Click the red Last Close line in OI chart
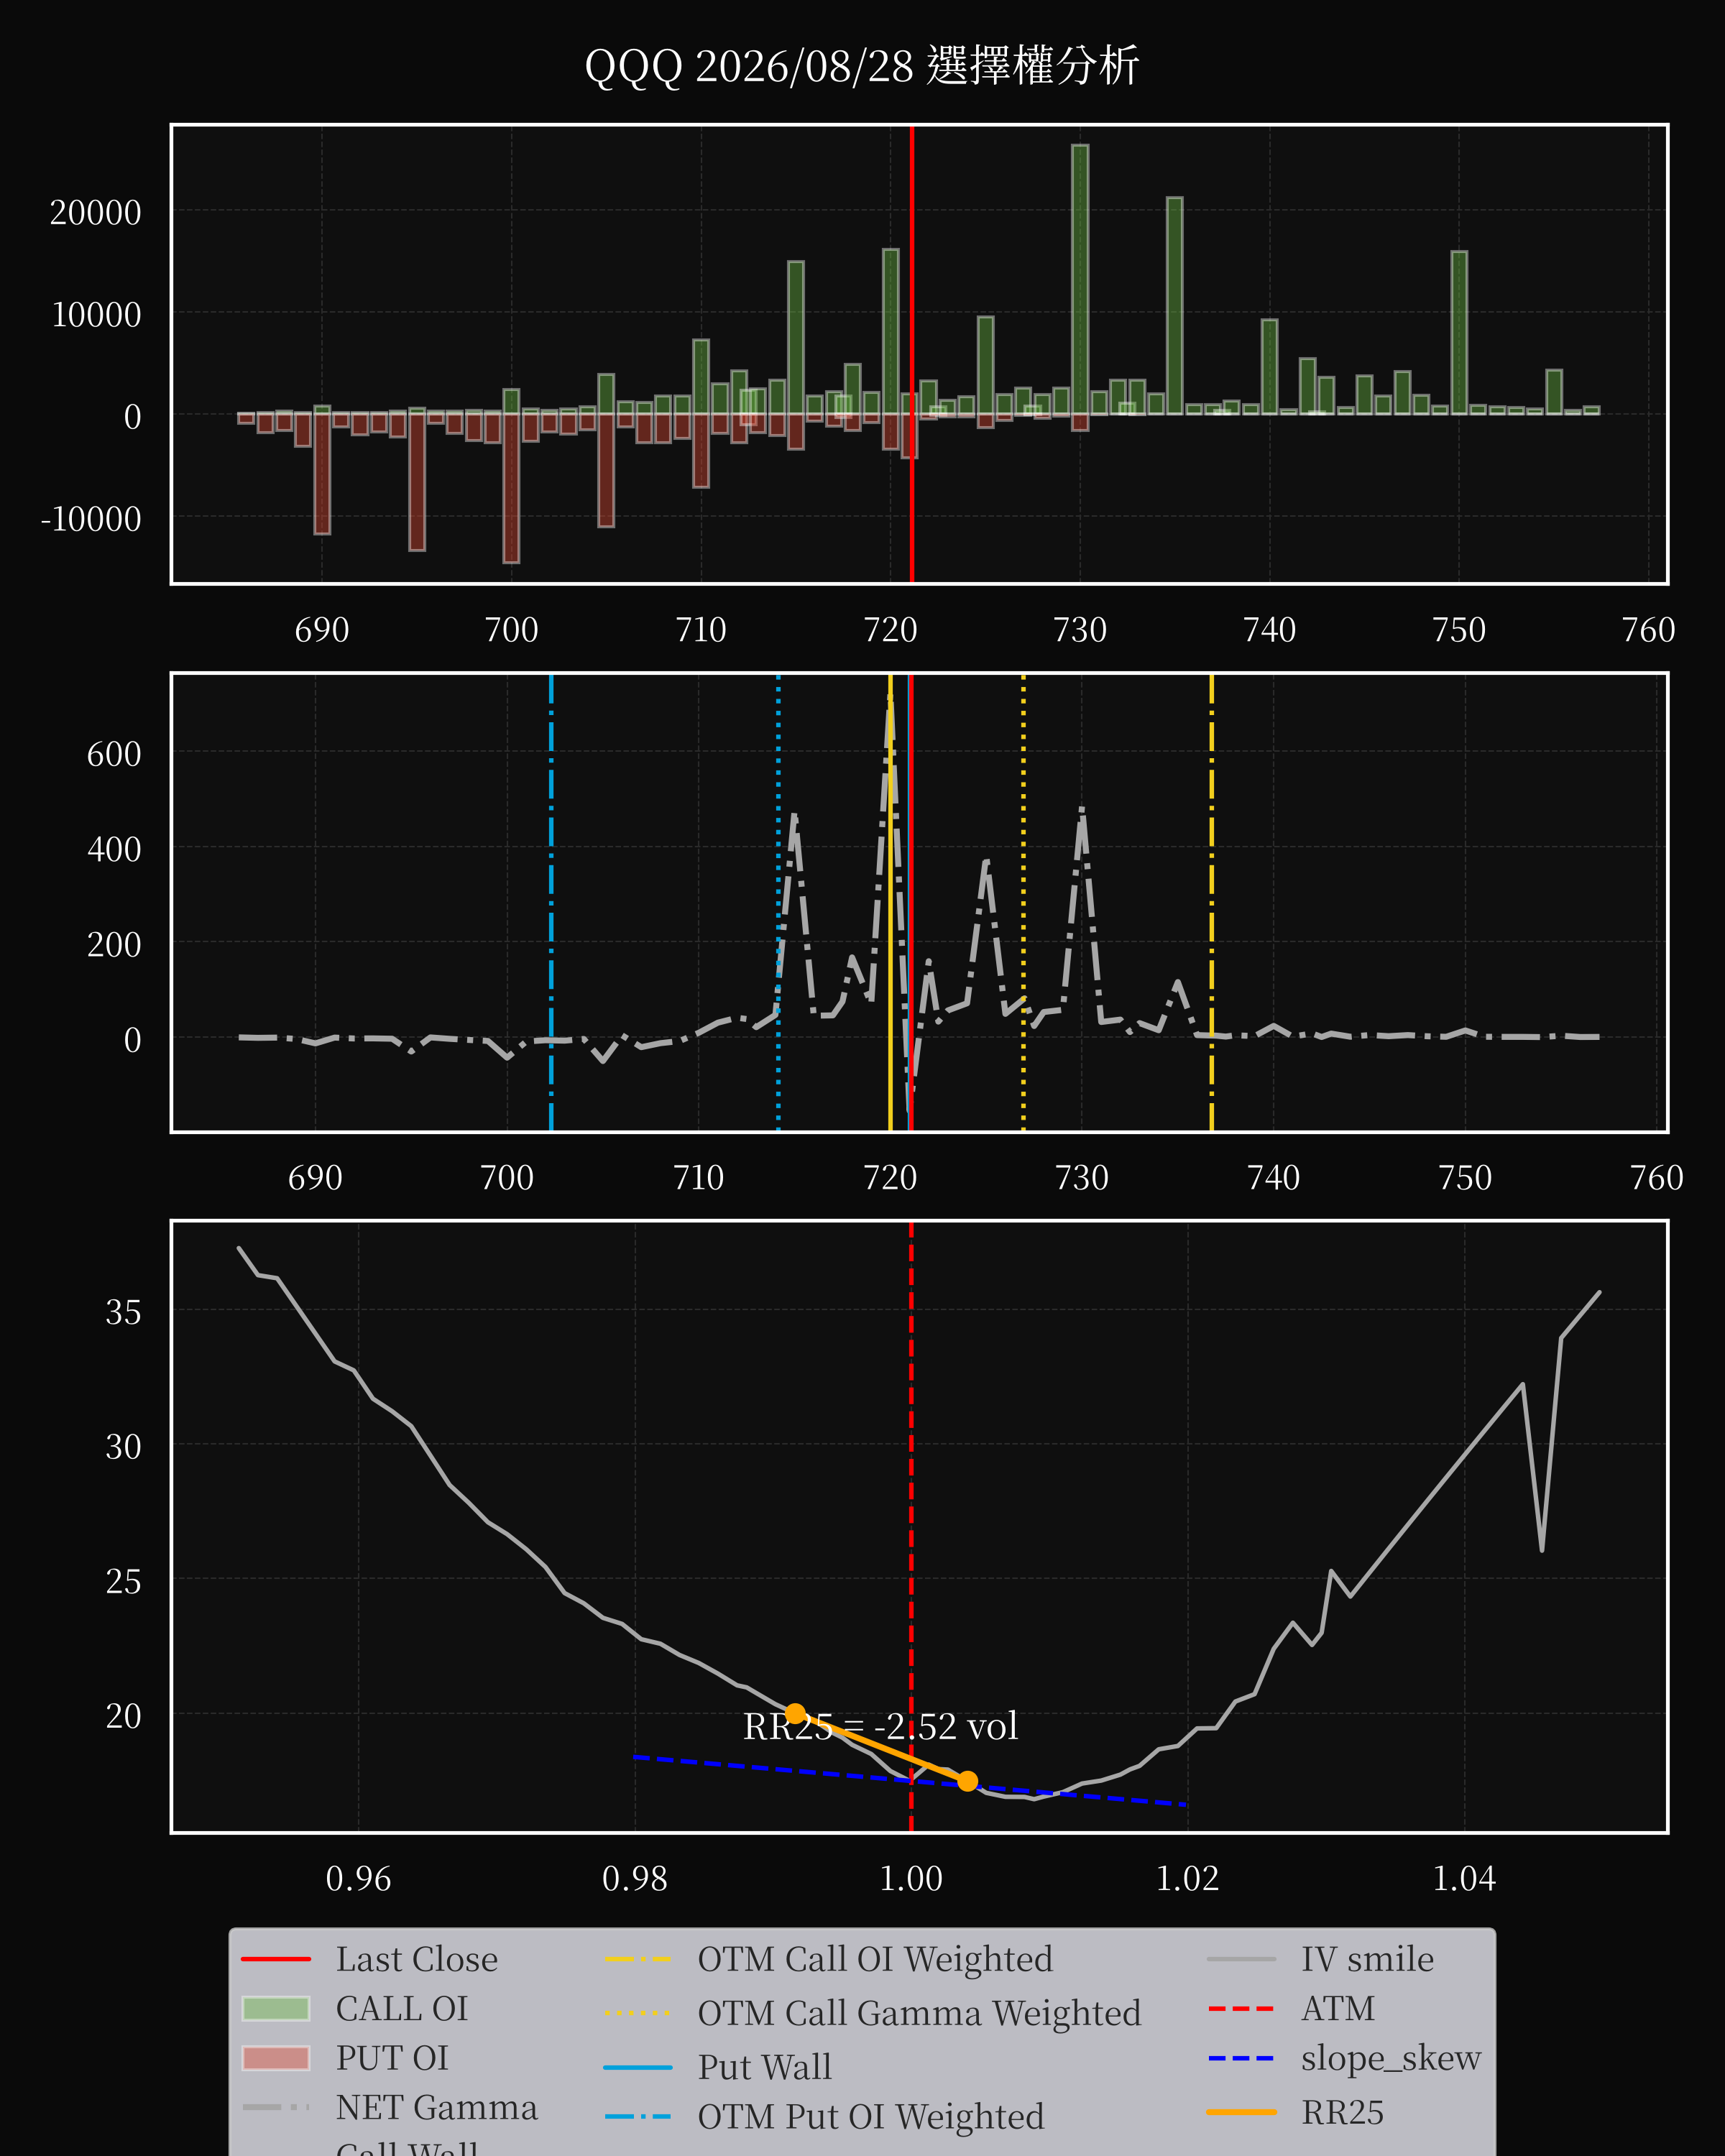1725x2156 pixels. coord(912,354)
